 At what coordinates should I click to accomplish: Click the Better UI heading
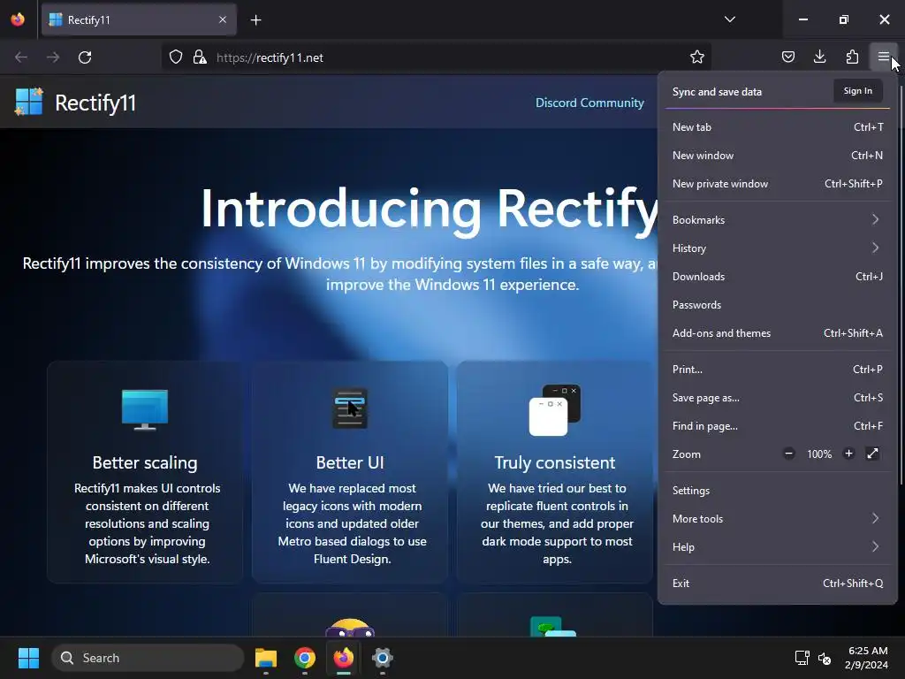(350, 462)
